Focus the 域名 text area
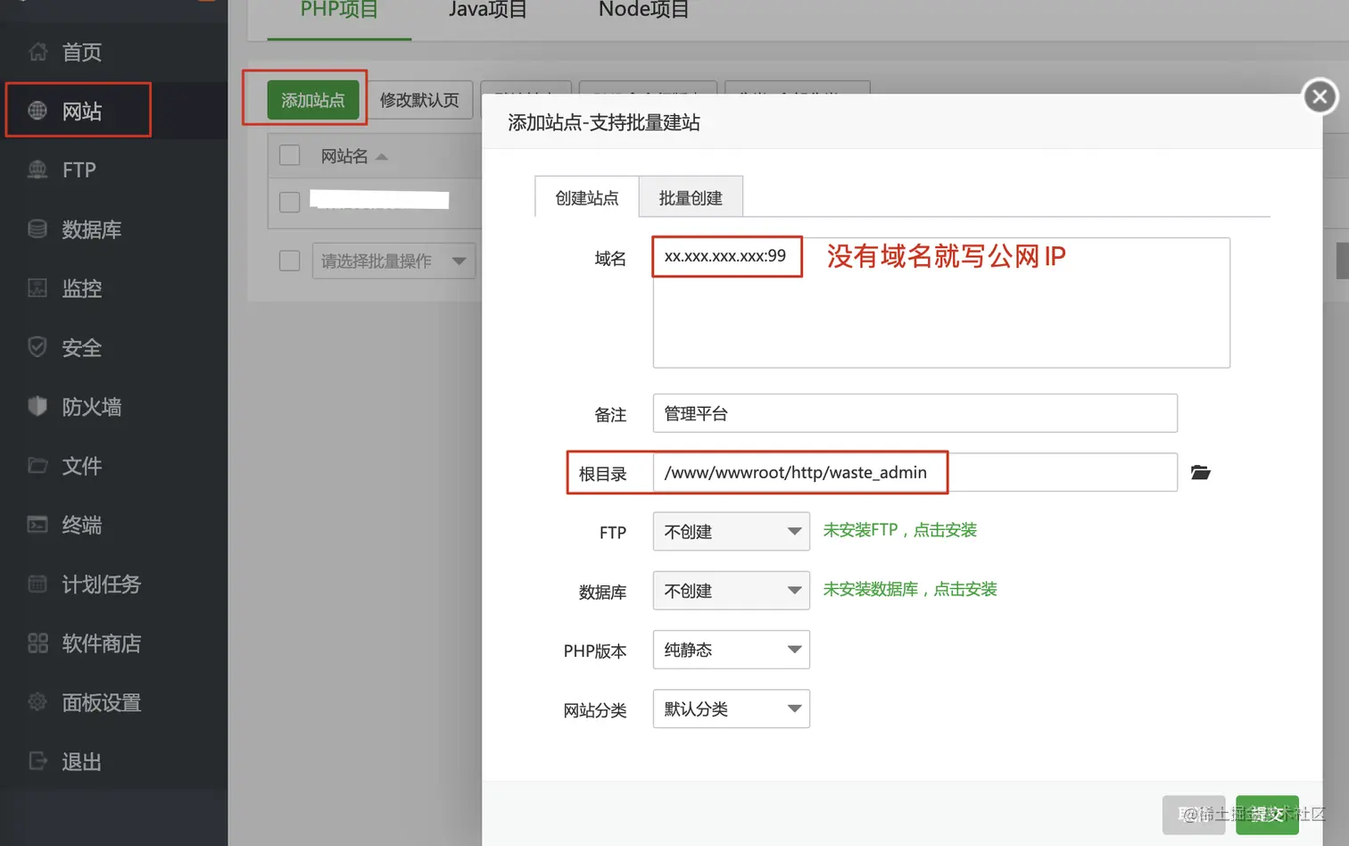The image size is (1349, 846). click(941, 303)
